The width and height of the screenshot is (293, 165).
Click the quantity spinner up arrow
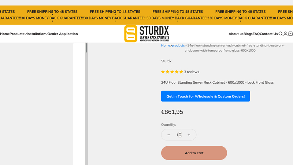(180, 133)
